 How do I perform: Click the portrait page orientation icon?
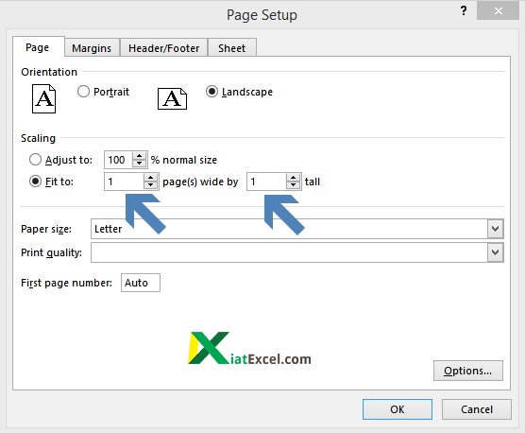pos(43,99)
